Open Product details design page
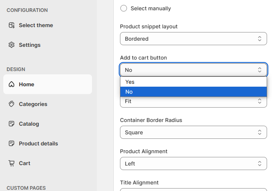This screenshot has width=272, height=191. click(48, 143)
